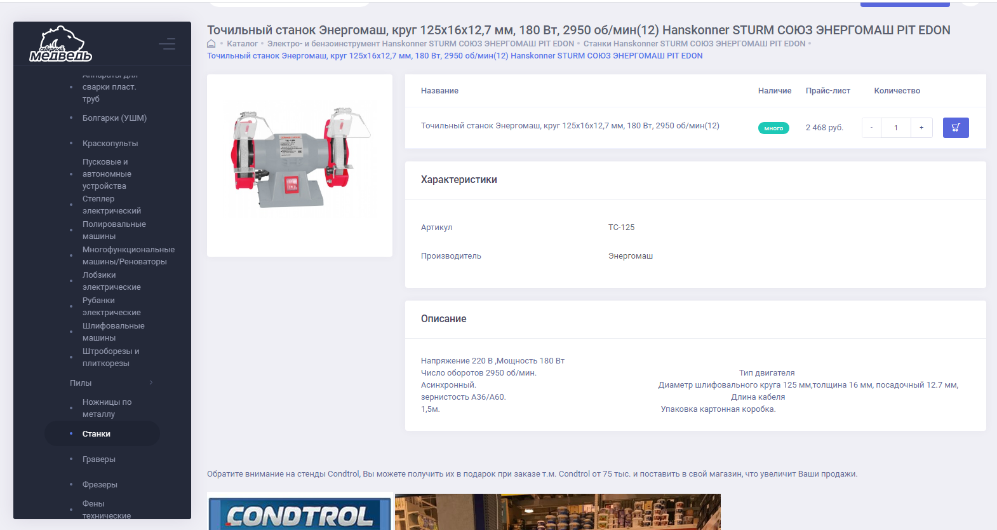Open Полировальные машины category
The height and width of the screenshot is (530, 997).
click(x=114, y=230)
